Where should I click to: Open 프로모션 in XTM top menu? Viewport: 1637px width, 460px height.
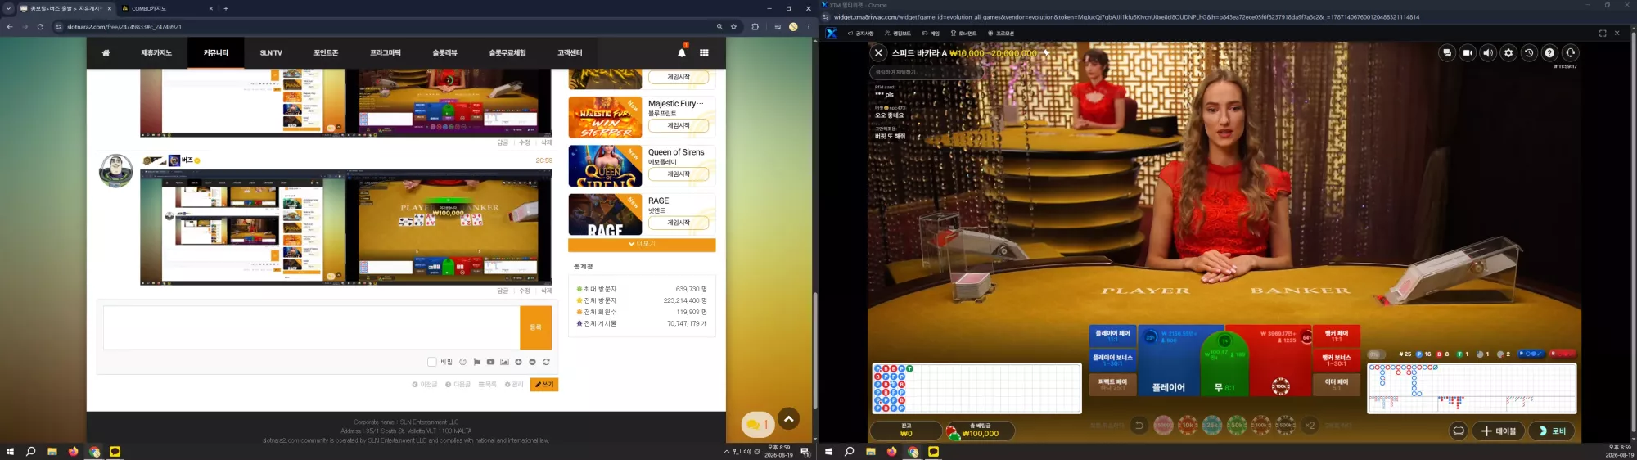click(1001, 34)
